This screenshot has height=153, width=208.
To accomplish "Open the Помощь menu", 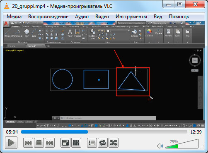I will 179,17.
